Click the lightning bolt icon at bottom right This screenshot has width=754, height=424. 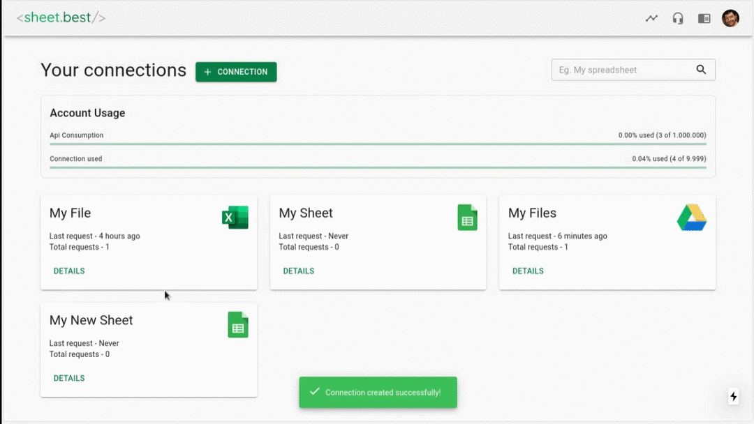[734, 396]
